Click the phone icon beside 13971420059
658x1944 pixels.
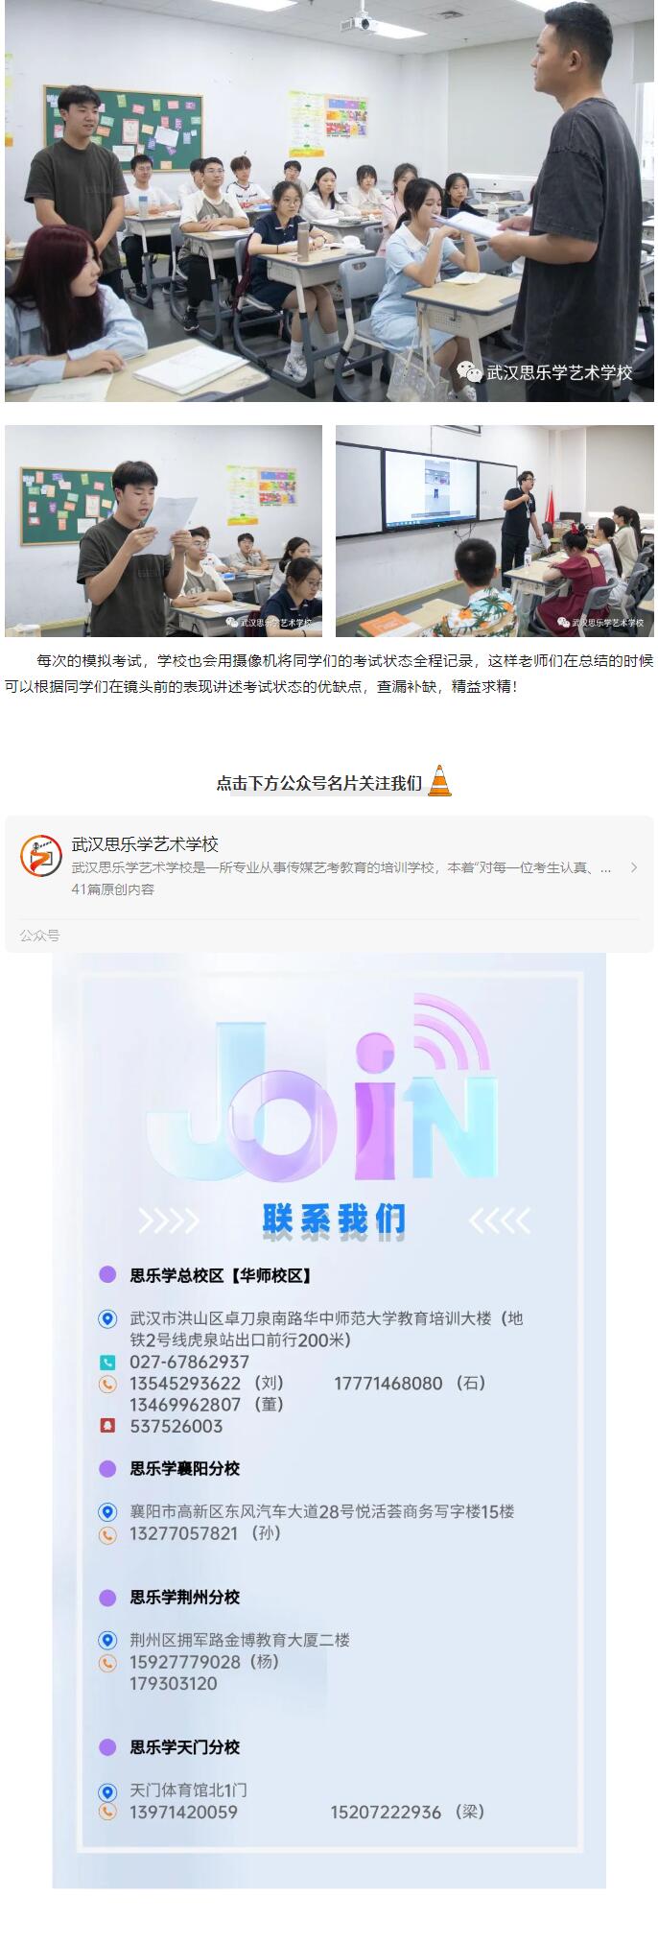coord(107,1813)
